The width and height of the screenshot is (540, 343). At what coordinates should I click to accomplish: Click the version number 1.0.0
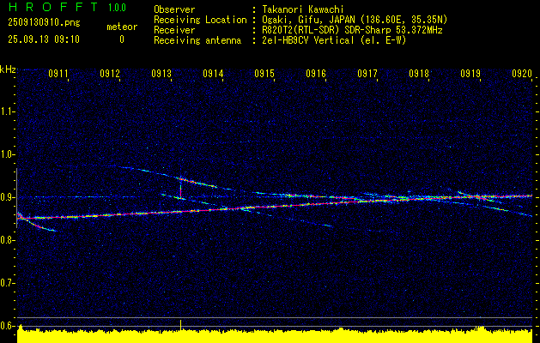[x=117, y=8]
